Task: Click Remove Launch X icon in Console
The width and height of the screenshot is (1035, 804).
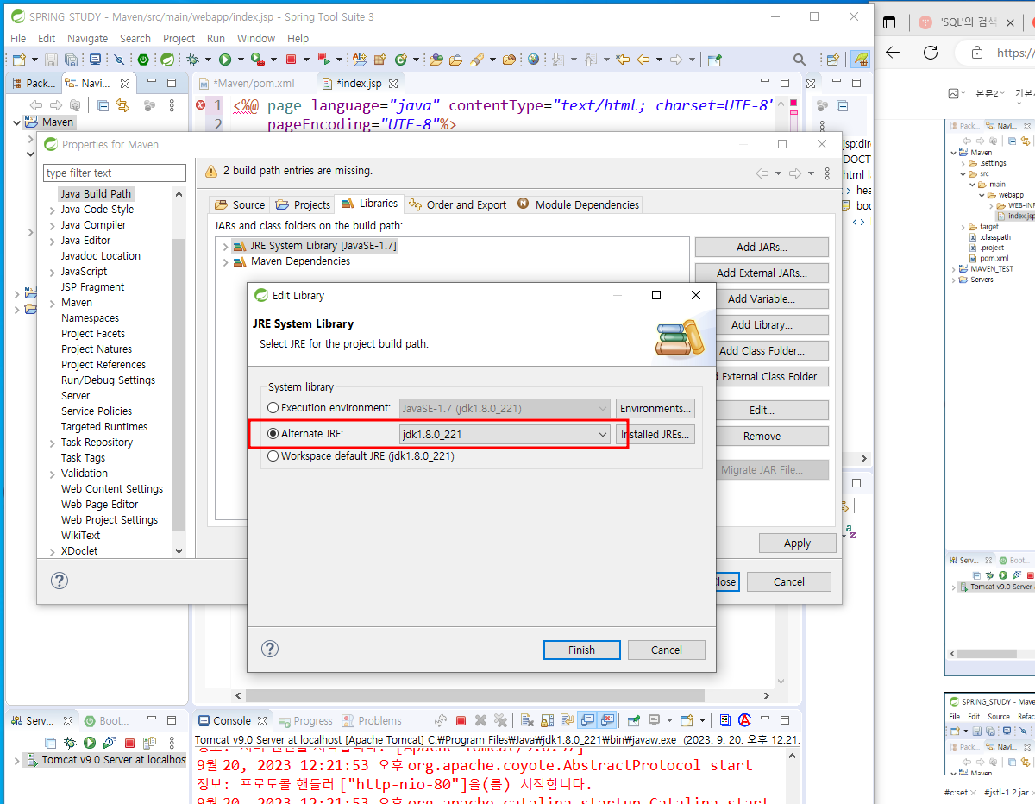Action: tap(480, 720)
